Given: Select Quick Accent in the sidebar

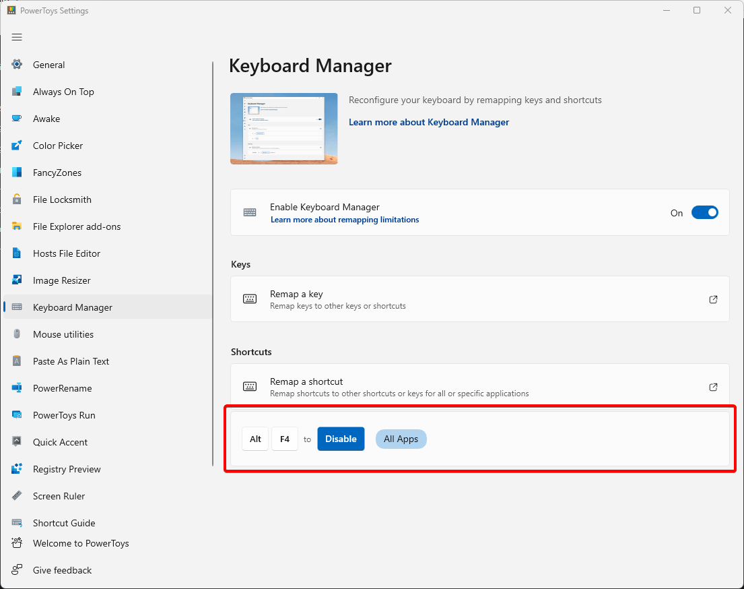Looking at the screenshot, I should click(x=108, y=442).
